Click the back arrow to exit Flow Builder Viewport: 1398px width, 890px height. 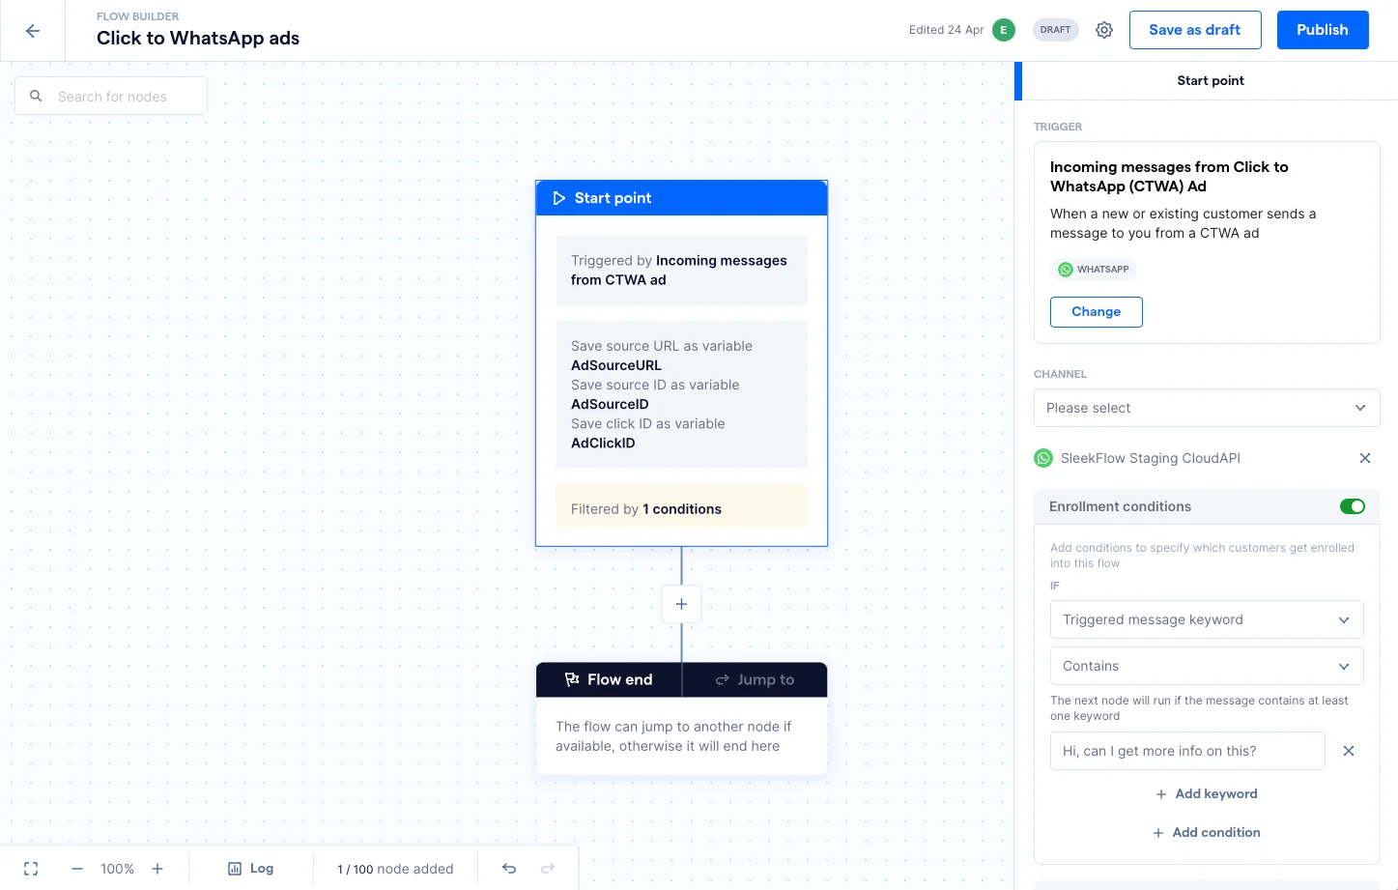tap(33, 30)
